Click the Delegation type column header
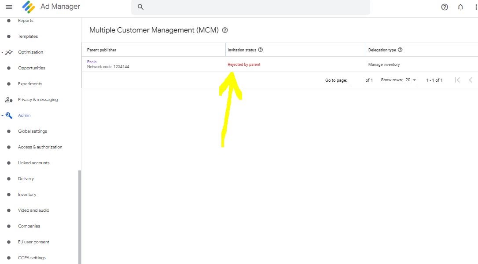Viewport: 478px width, 264px height. (382, 50)
